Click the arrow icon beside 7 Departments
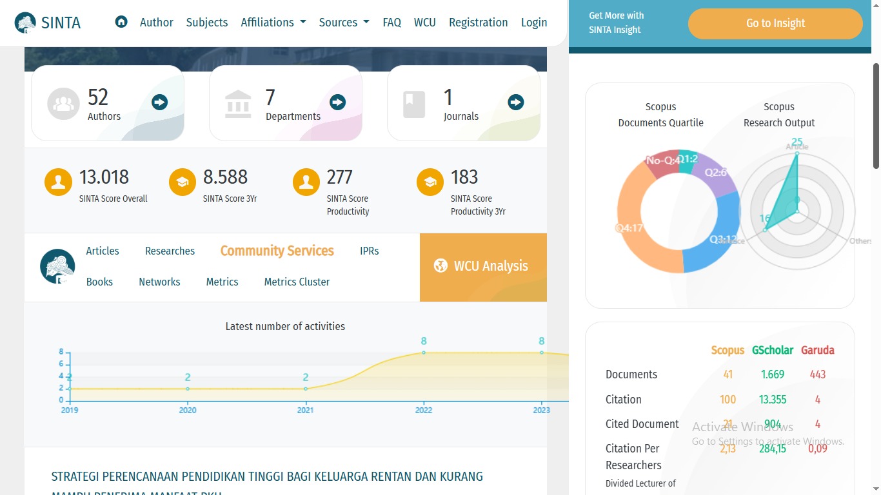Screen dimensions: 881x495 click(337, 102)
